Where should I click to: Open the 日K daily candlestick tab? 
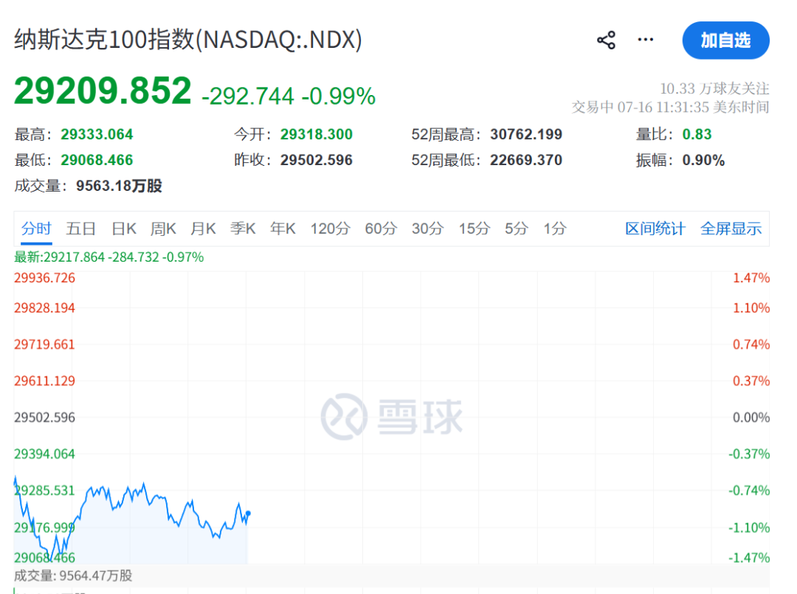click(124, 228)
